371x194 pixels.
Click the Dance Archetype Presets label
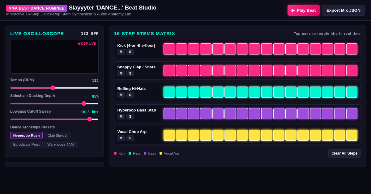point(32,127)
